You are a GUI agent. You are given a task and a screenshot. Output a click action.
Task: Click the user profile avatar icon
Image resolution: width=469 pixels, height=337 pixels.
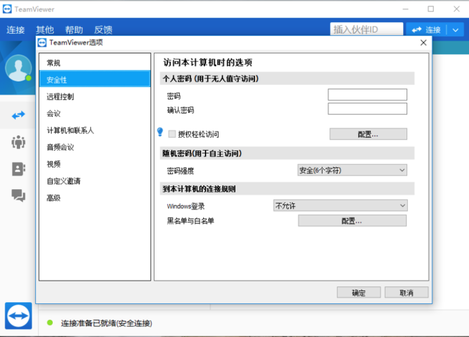click(18, 68)
